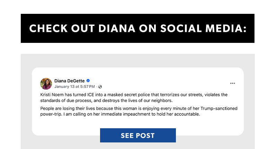Viewport: 277px width, 149px height.
Task: Click the globe public visibility icon
Action: (x=100, y=87)
